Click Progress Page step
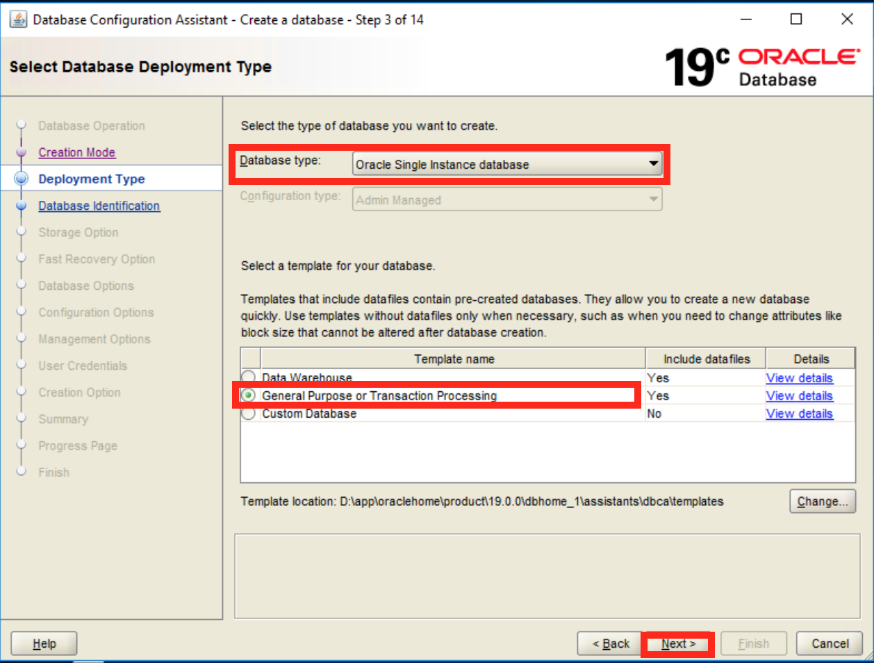 coord(78,445)
